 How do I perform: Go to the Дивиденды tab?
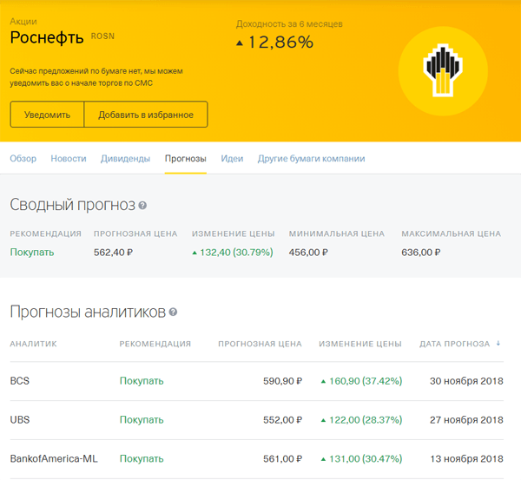126,159
